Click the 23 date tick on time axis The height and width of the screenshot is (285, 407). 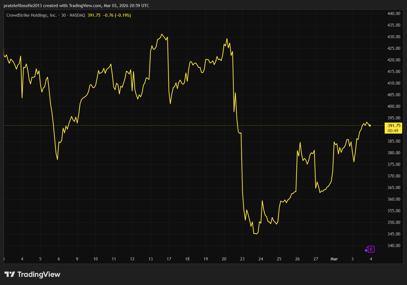coord(242,259)
